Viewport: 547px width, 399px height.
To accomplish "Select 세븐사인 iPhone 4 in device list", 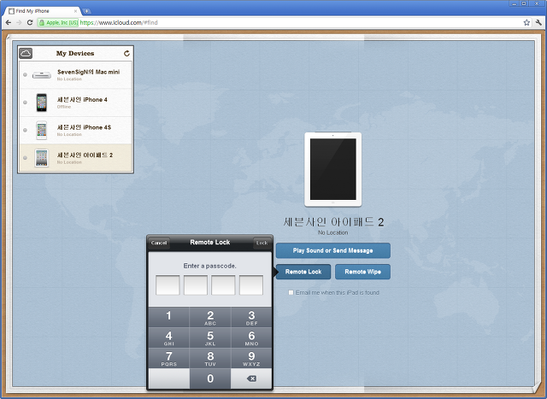I will click(76, 103).
